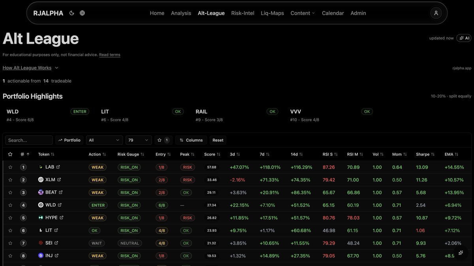The image size is (474, 266).
Task: Open BEAT external link icon
Action: (x=61, y=192)
